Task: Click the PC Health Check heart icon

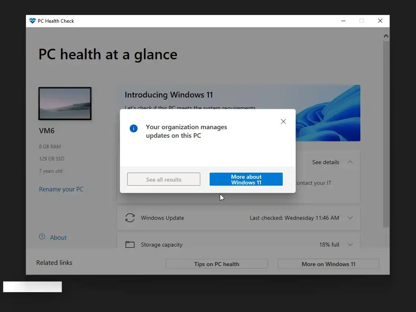Action: point(32,21)
